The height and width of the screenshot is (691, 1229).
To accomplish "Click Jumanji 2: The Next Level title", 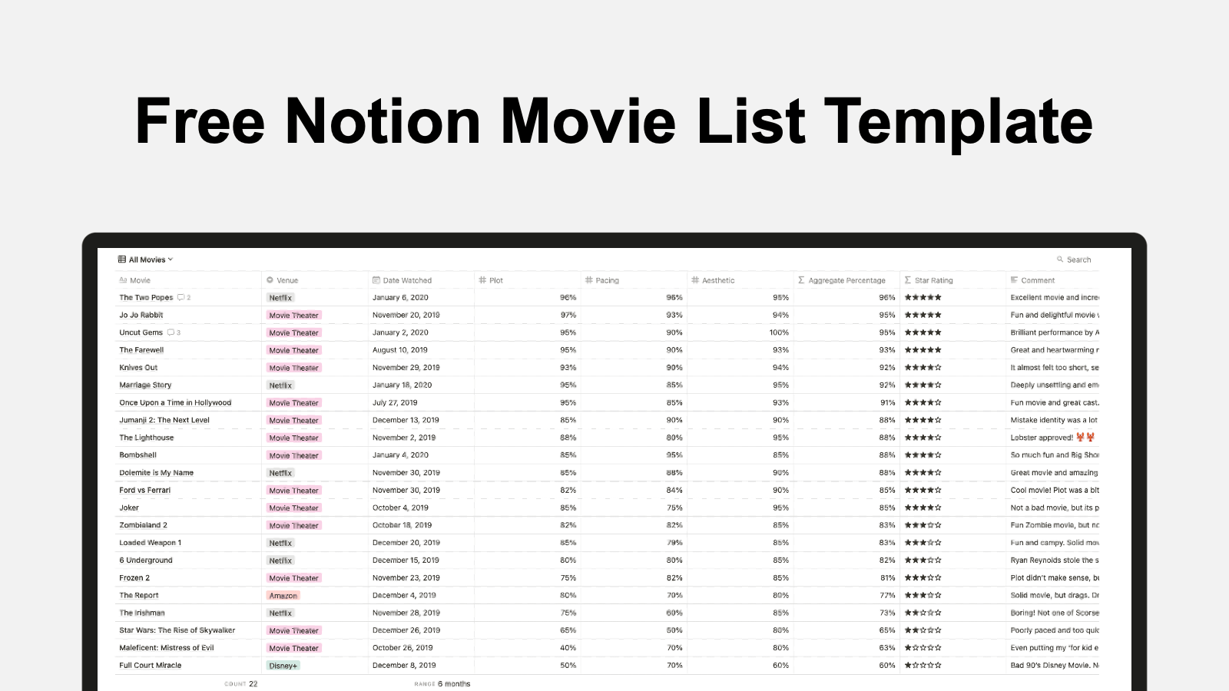I will (164, 420).
